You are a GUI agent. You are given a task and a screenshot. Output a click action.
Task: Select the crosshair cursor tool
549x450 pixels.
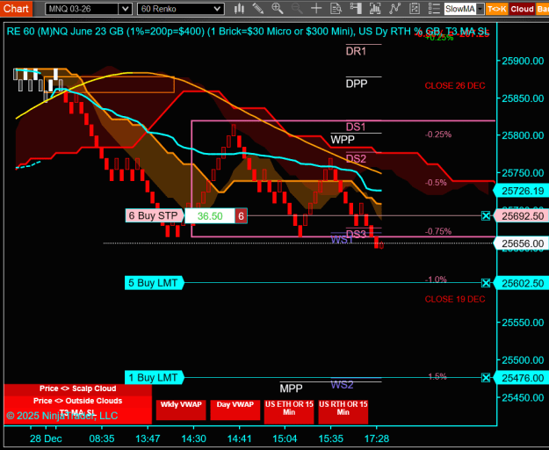(x=316, y=9)
